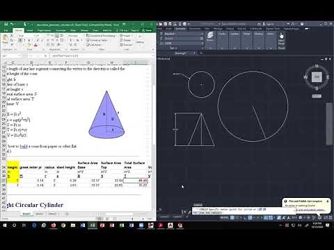Click the N compass label on the ViewCube

(317, 66)
